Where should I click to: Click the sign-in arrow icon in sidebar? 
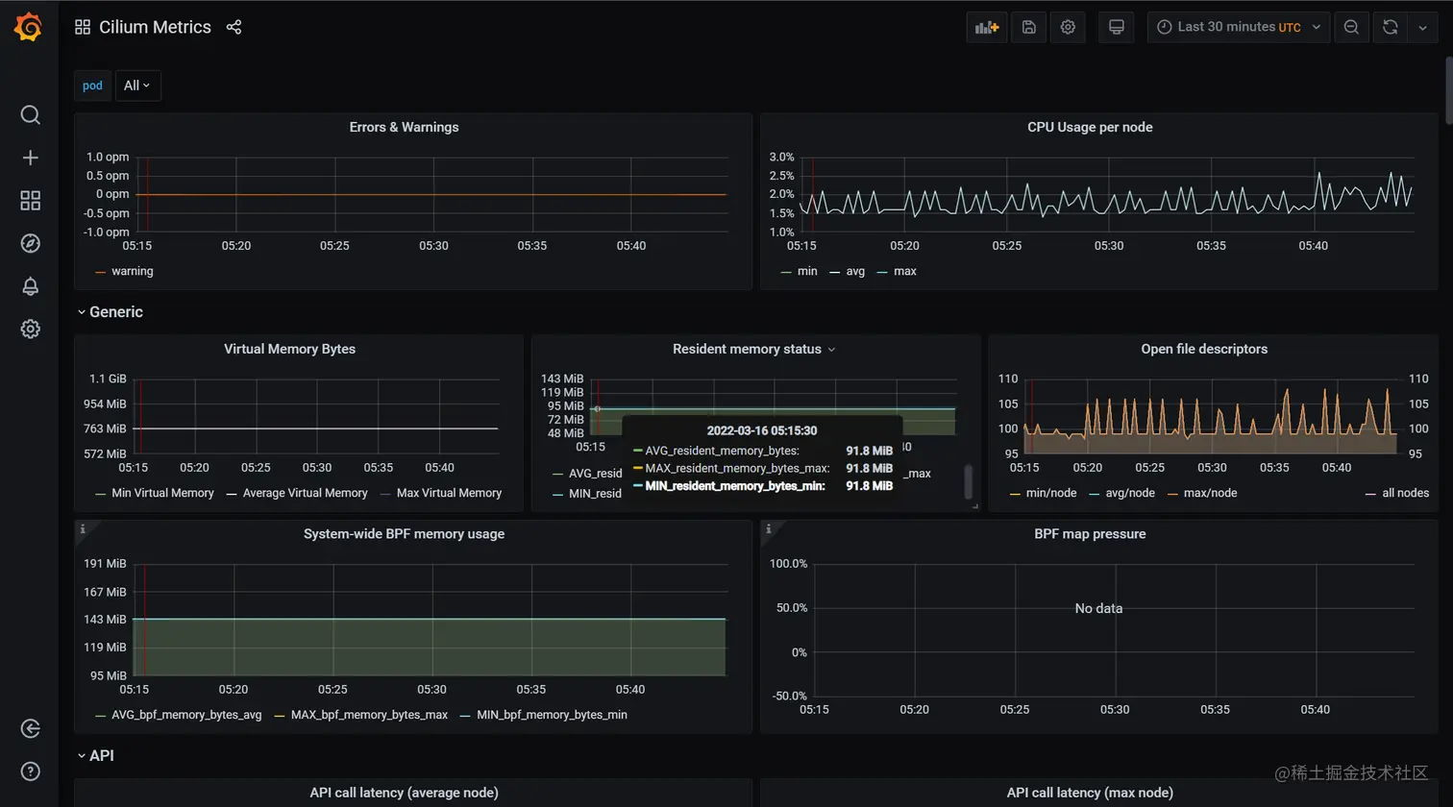pos(30,728)
